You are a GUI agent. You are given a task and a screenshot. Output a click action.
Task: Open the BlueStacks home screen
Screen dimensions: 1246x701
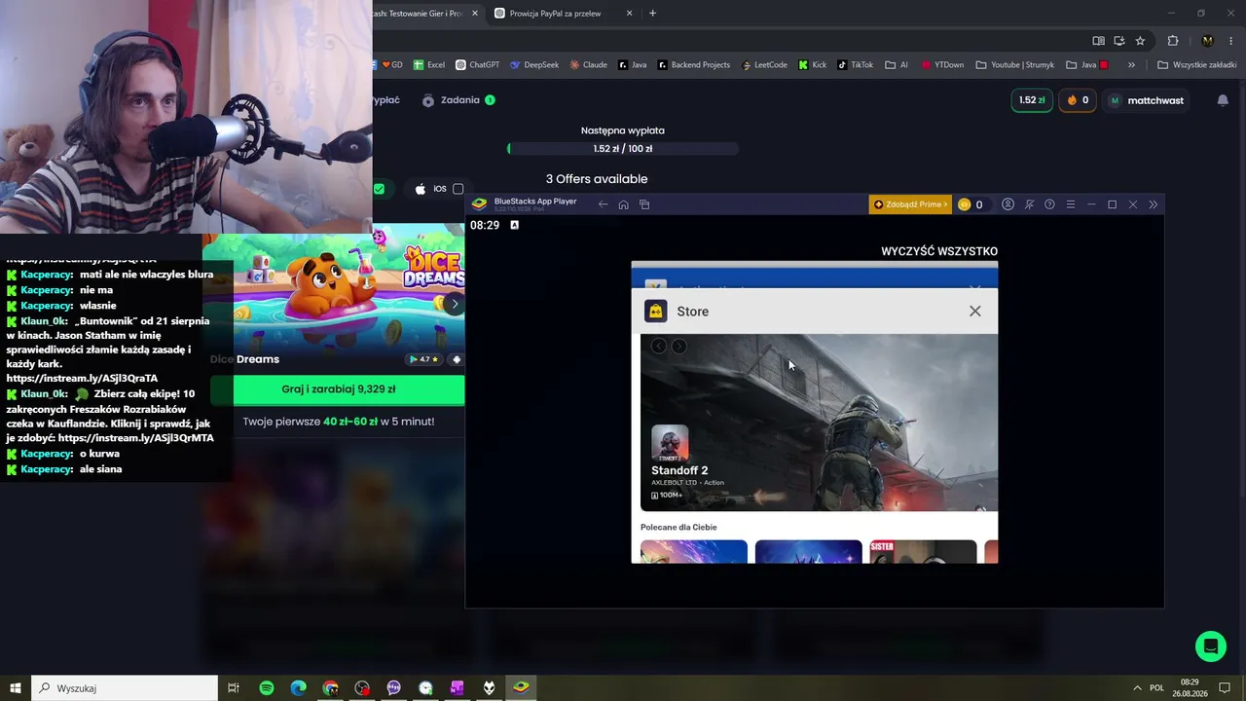click(624, 204)
